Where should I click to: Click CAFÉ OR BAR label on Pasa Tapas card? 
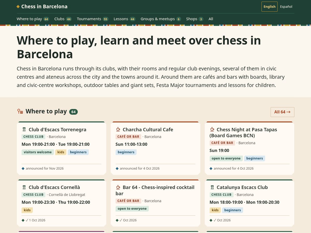222,143
